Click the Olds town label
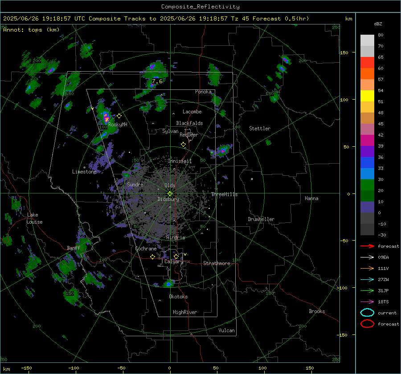The image size is (401, 374). (x=170, y=185)
